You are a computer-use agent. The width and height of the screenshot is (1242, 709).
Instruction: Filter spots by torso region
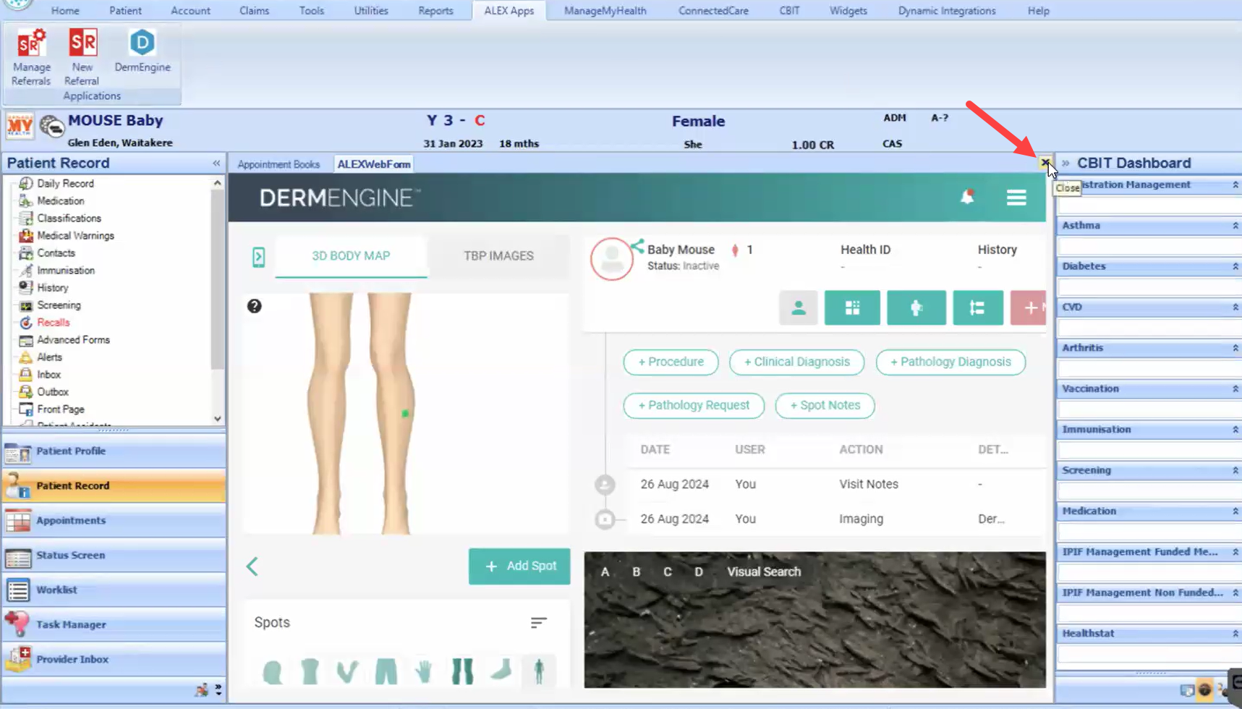[x=310, y=671]
